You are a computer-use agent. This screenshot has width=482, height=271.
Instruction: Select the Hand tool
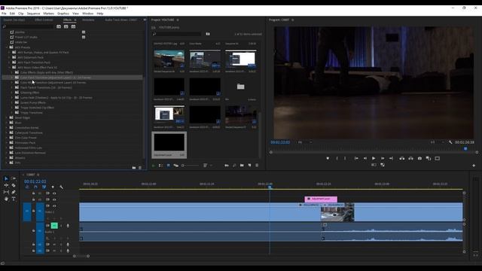point(6,199)
